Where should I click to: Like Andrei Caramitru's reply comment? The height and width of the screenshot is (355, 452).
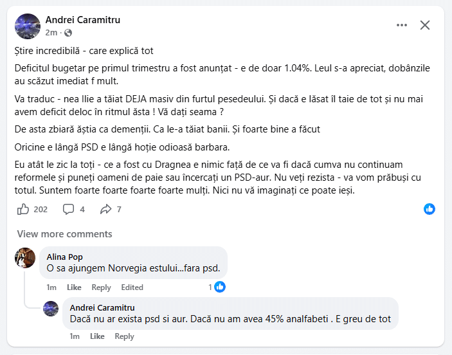(x=97, y=336)
